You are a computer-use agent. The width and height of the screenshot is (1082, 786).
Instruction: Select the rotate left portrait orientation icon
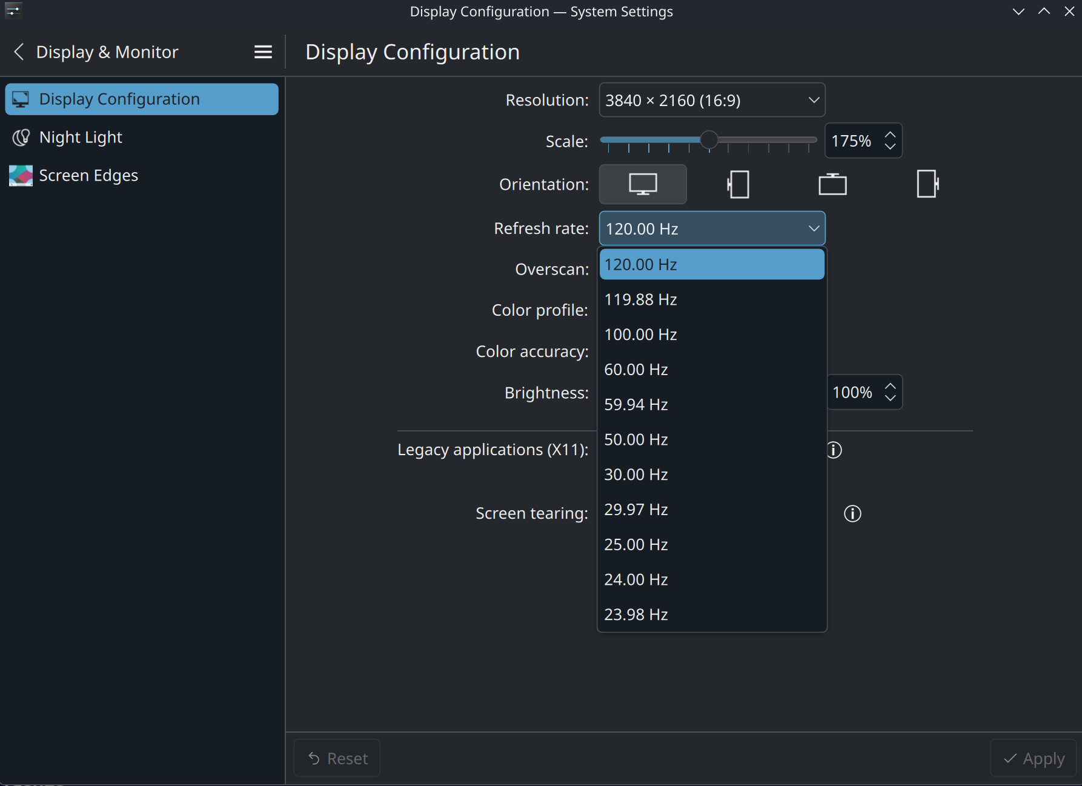738,184
